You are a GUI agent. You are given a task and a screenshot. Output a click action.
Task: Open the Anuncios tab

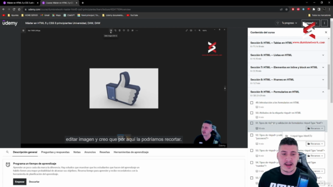point(90,152)
